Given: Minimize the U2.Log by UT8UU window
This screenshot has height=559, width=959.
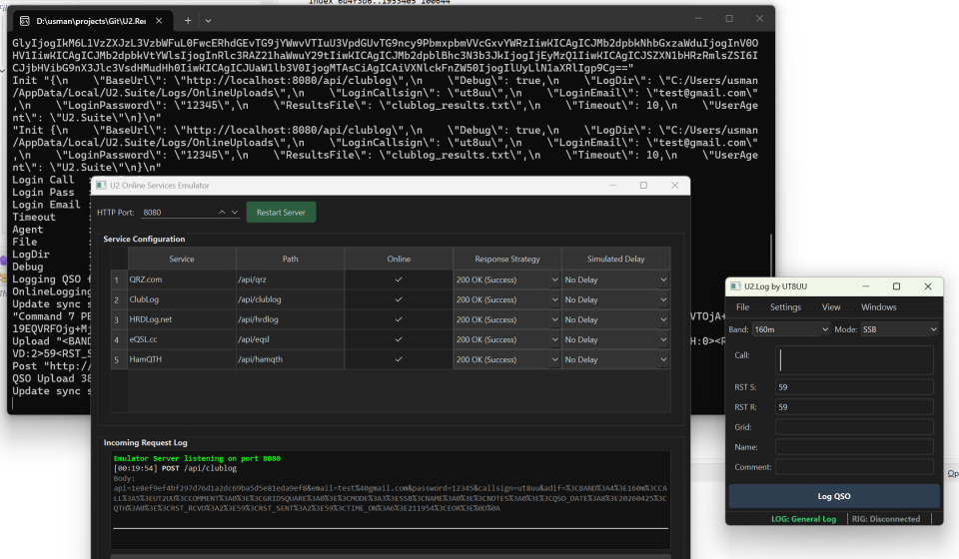Looking at the screenshot, I should 865,285.
